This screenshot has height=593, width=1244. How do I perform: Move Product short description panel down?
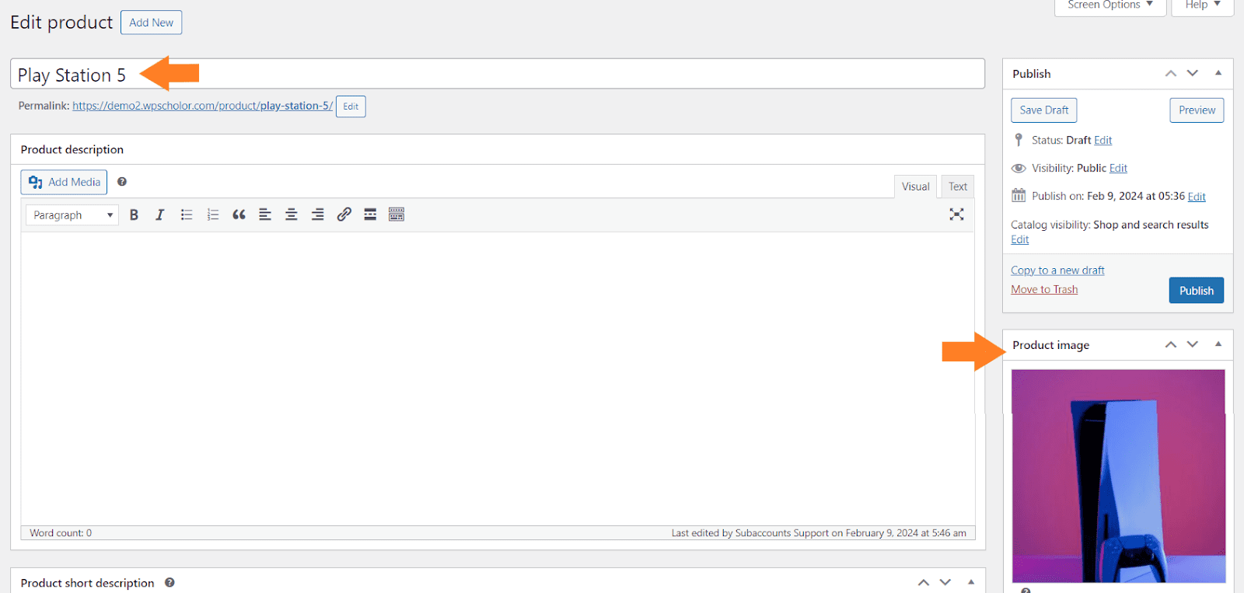coord(945,582)
